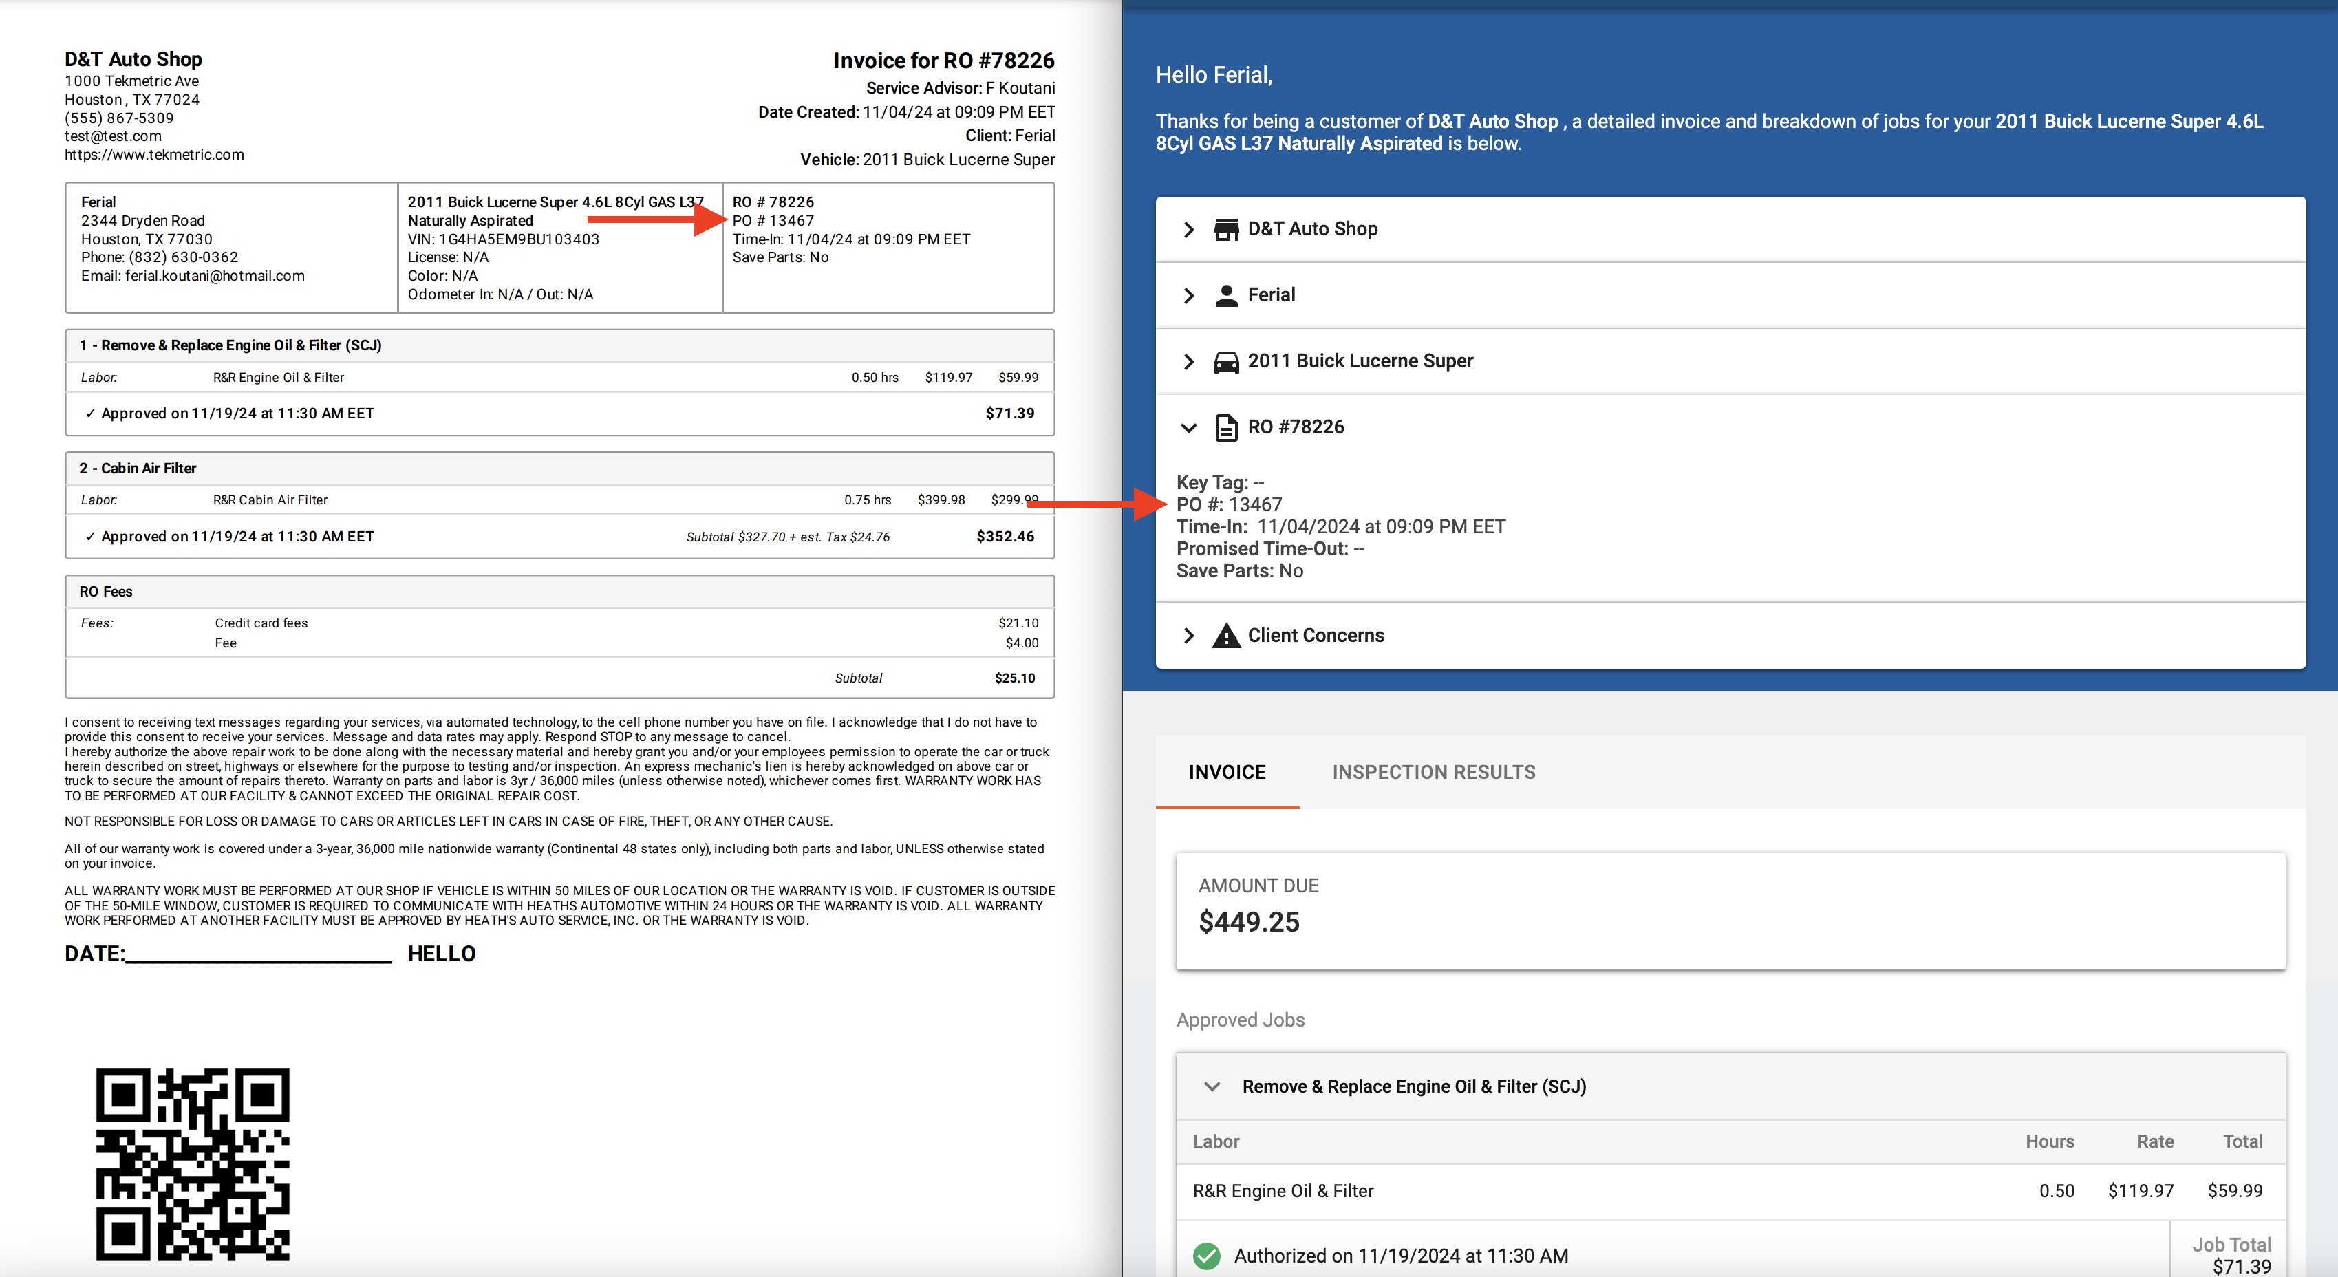
Task: Expand the D&T Auto Shop section chevron
Action: pos(1188,230)
